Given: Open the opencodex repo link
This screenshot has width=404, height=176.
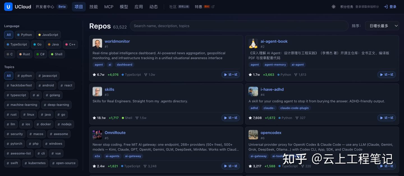Looking at the screenshot, I should tap(271, 133).
